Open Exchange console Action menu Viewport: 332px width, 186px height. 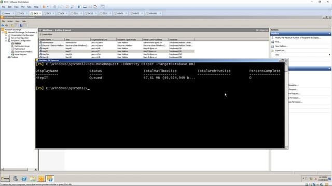(x=10, y=21)
